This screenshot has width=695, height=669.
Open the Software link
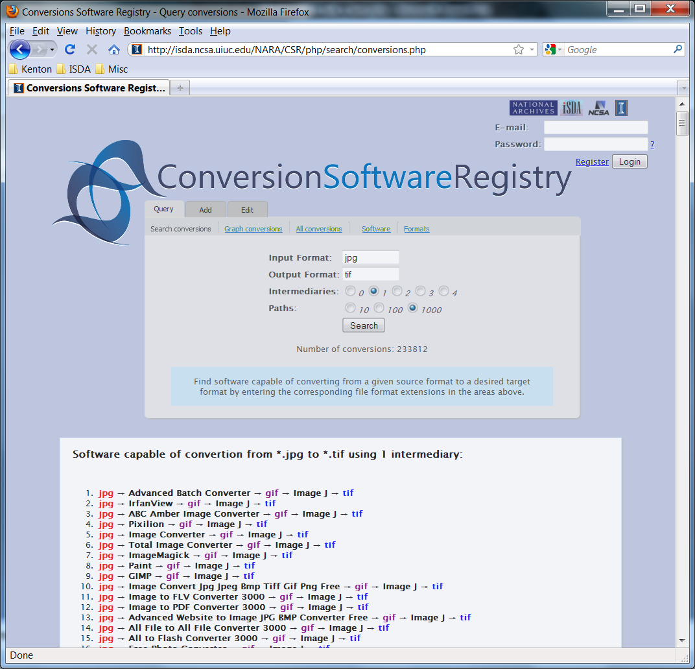click(376, 229)
